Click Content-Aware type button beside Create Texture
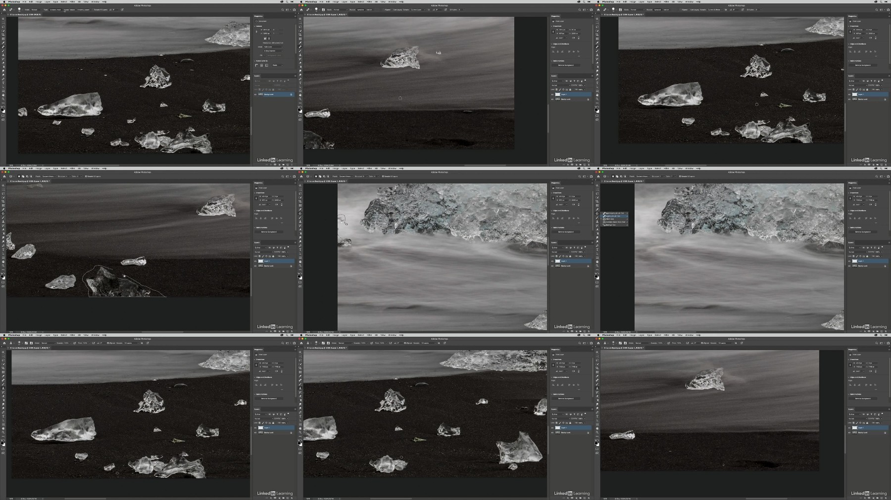Image resolution: width=891 pixels, height=500 pixels. [x=55, y=9]
